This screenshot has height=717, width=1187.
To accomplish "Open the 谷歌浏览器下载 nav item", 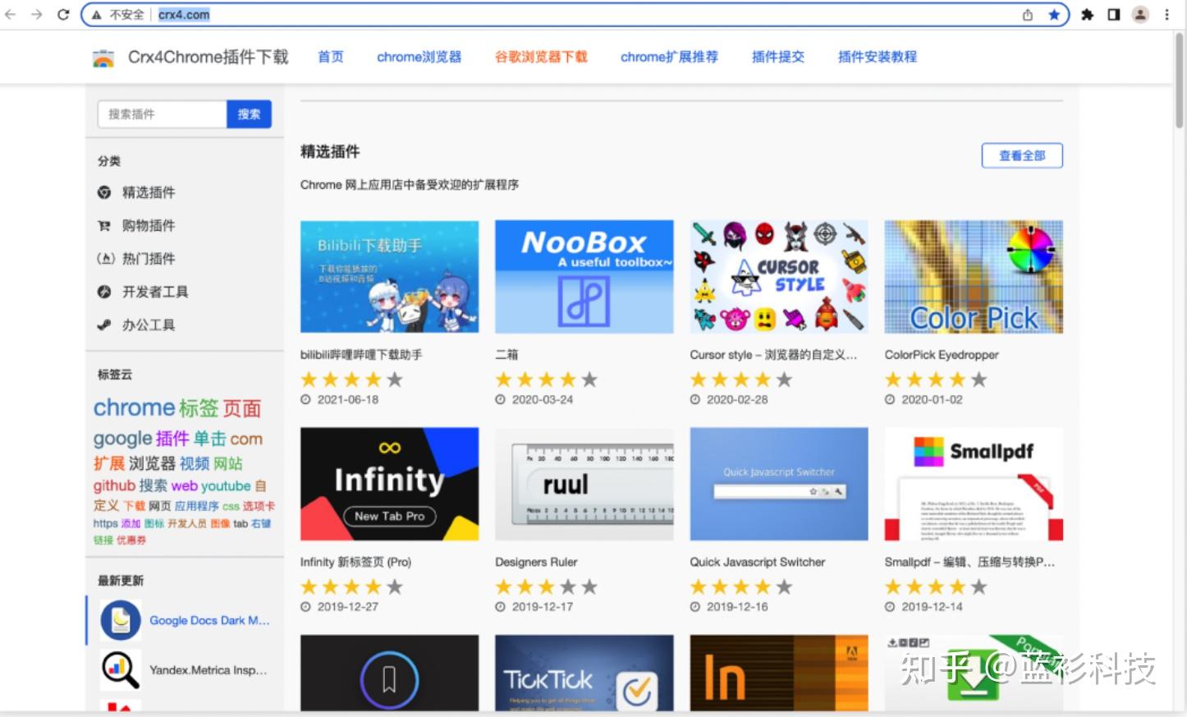I will pos(541,57).
